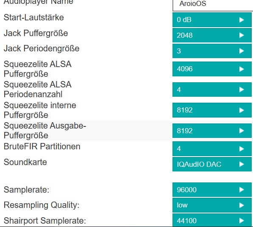Open the Samplerate 96000 dropdown
The height and width of the screenshot is (227, 253).
click(212, 190)
